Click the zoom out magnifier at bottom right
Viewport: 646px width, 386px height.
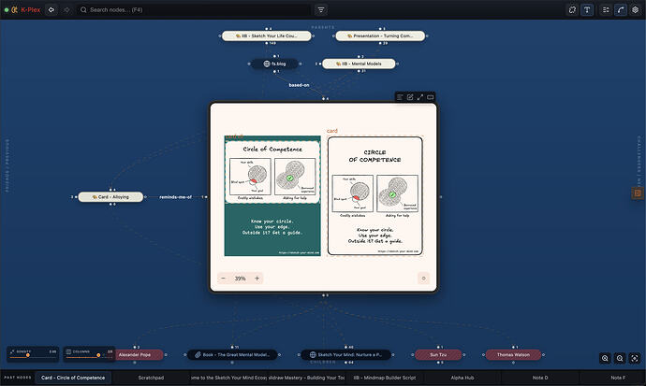[620, 358]
